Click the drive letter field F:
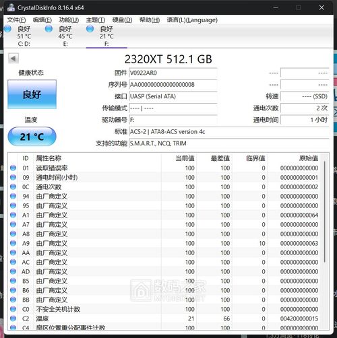Screen dimensions: 337x338 (173, 120)
